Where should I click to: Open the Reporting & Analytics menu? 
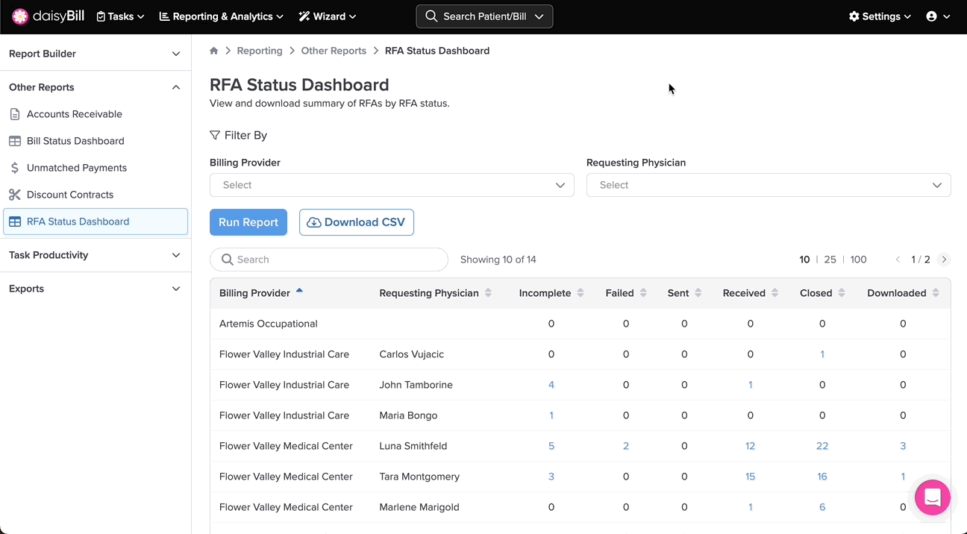pyautogui.click(x=222, y=16)
